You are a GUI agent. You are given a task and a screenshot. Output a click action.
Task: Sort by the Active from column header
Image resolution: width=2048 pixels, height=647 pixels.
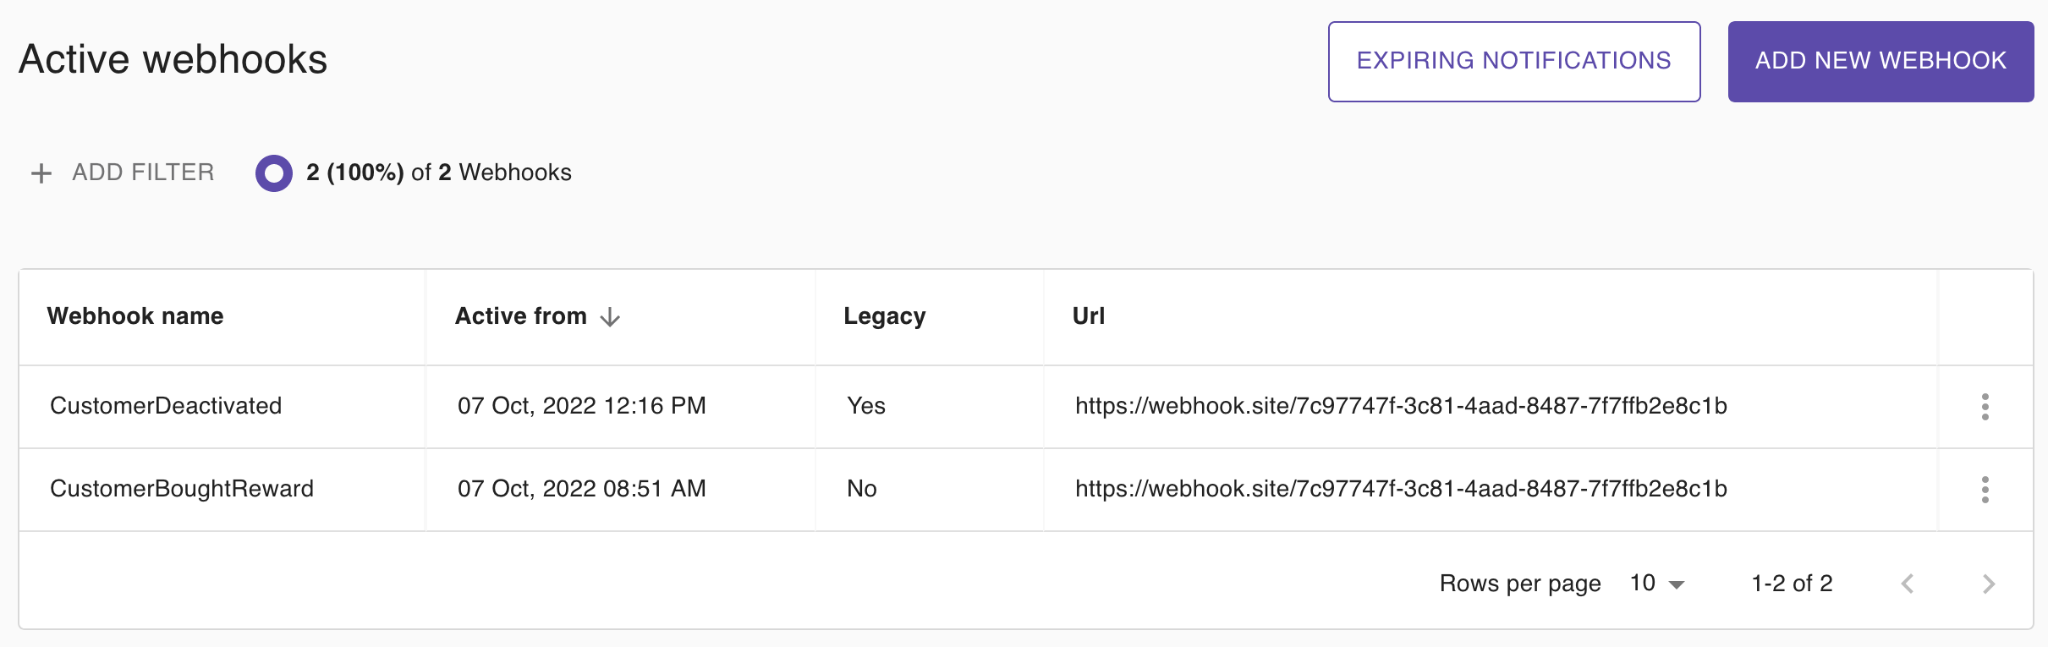(521, 316)
